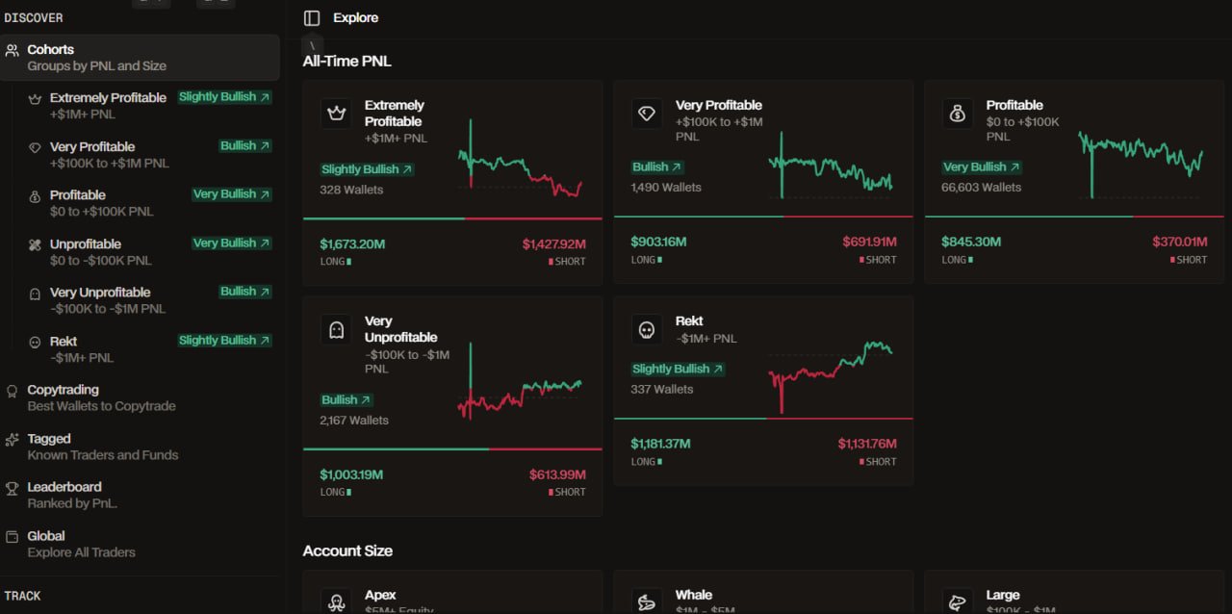Toggle the sidebar panel icon beside Explore
Viewport: 1232px width, 614px height.
tap(311, 17)
